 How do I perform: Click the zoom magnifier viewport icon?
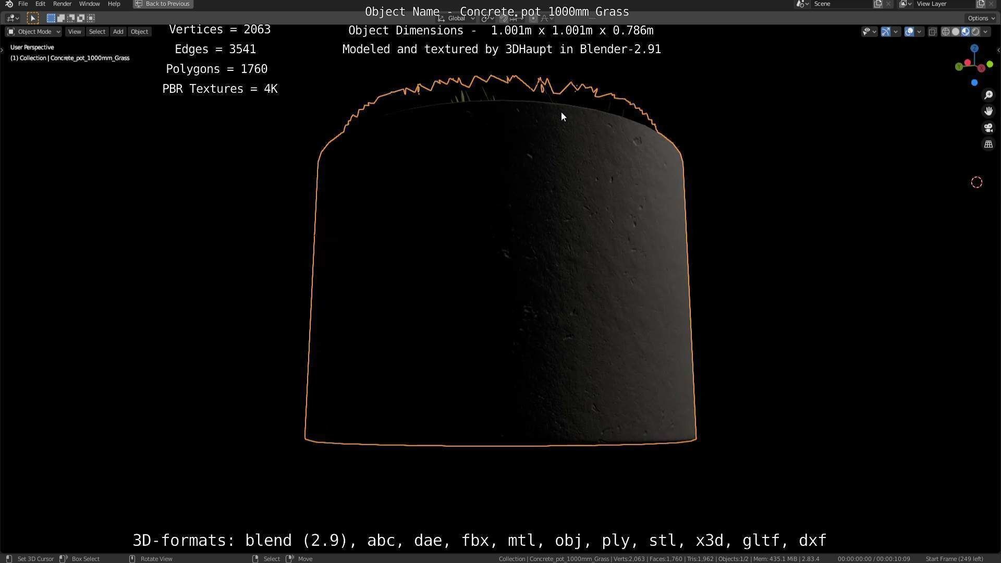coord(988,95)
